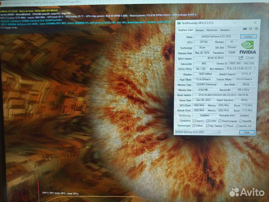269x202 pixels.
Task: Open the GPU selector dropdown showing GTX 1070
Action: pos(197,132)
